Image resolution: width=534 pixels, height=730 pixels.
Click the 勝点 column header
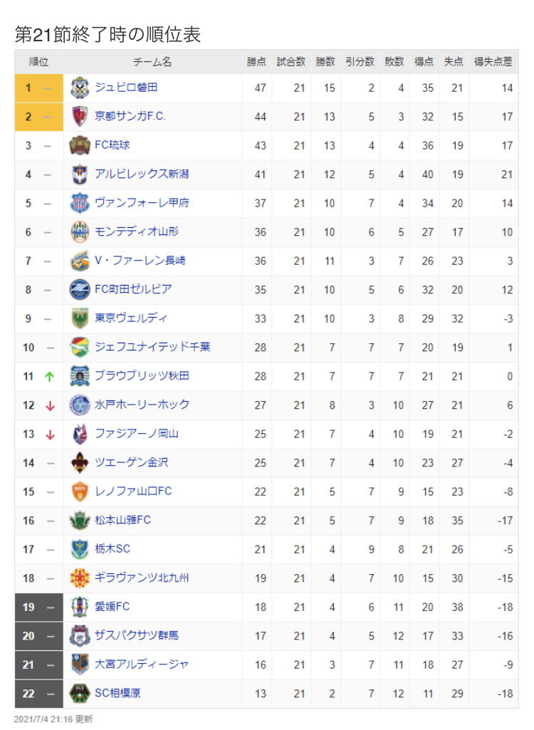click(256, 62)
